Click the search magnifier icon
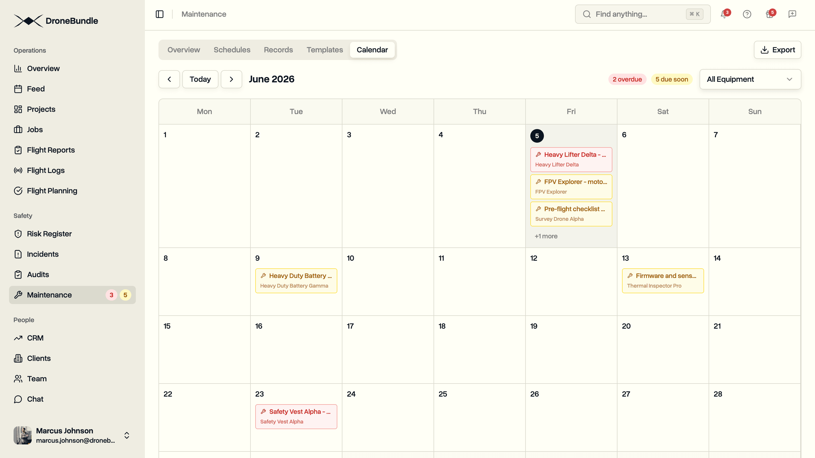The image size is (815, 458). pyautogui.click(x=587, y=14)
